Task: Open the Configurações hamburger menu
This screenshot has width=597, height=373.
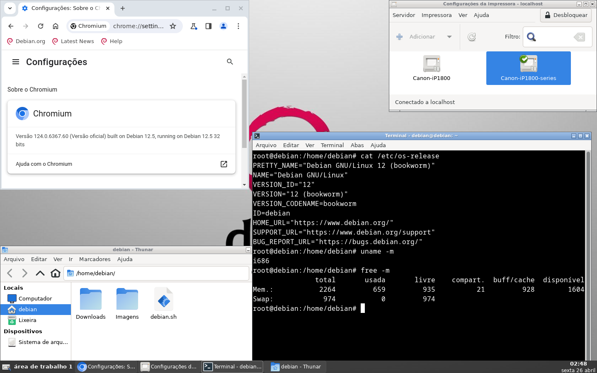Action: click(x=16, y=62)
